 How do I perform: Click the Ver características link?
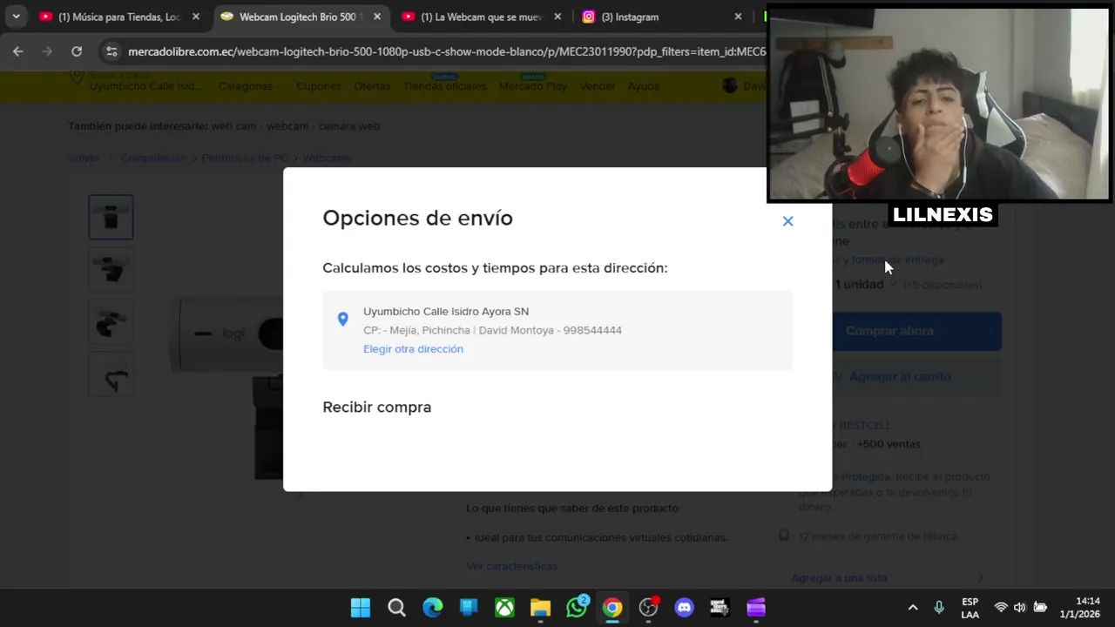point(511,566)
